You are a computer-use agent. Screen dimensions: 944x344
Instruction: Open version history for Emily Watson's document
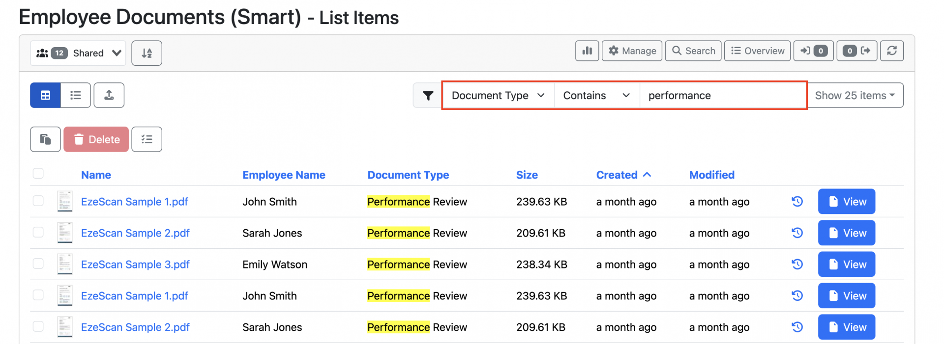[x=797, y=264]
